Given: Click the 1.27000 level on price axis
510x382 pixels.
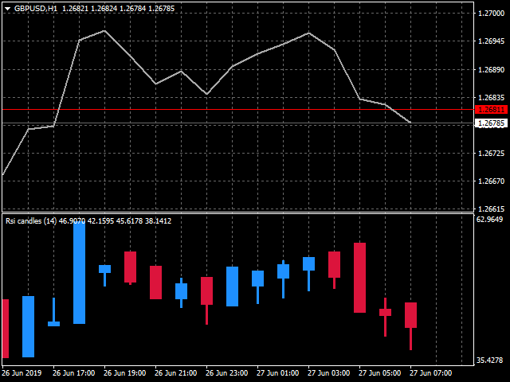Looking at the screenshot, I should [491, 14].
